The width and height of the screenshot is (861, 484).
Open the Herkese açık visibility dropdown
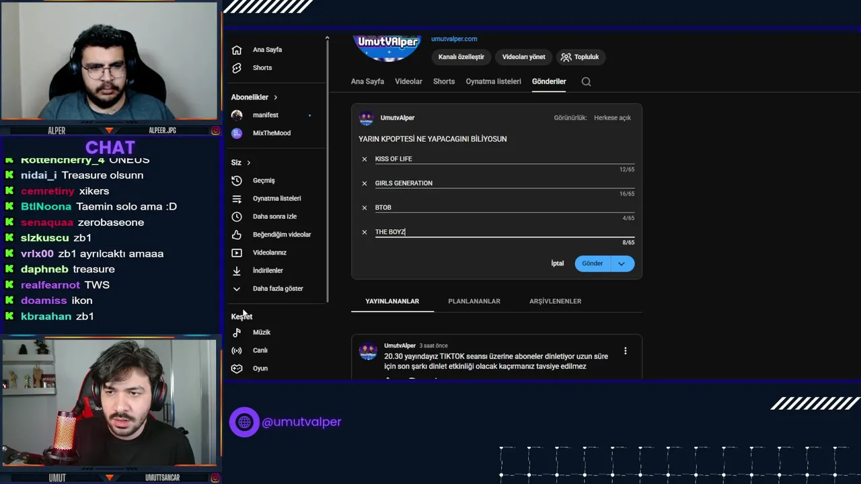(x=612, y=118)
